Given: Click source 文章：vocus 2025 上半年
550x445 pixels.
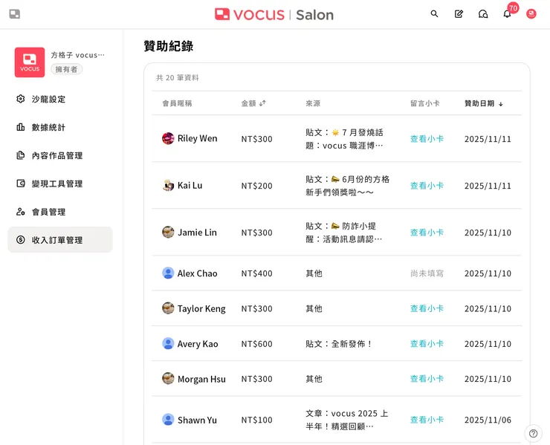Looking at the screenshot, I should pyautogui.click(x=346, y=420).
